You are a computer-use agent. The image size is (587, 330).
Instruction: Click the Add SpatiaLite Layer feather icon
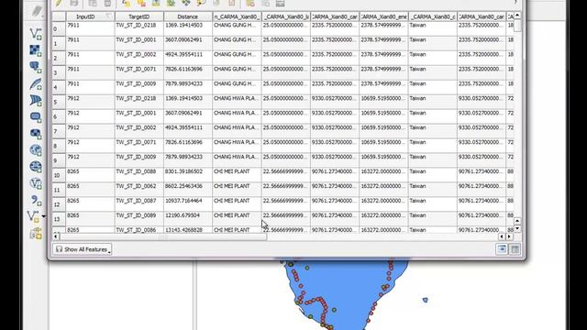(x=36, y=83)
